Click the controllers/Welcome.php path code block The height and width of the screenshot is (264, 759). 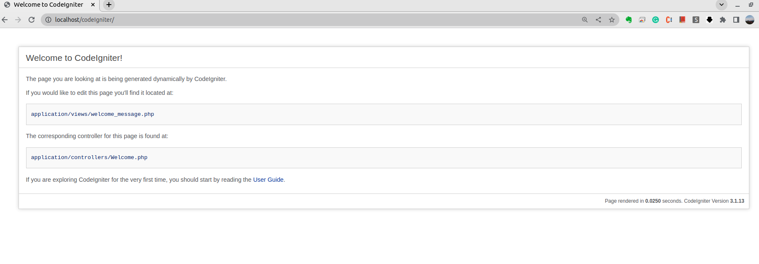[383, 158]
